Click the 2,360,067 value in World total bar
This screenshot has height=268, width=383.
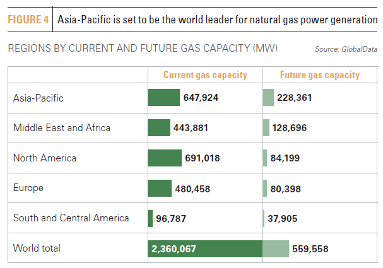point(174,249)
